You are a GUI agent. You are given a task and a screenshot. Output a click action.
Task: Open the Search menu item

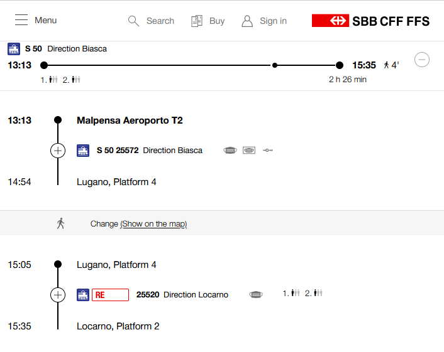click(x=160, y=21)
